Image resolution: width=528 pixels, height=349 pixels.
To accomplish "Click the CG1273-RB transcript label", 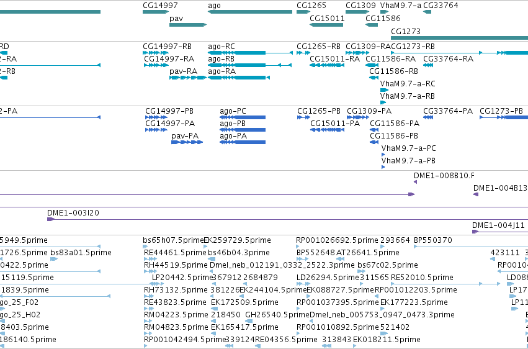I will coord(413,47).
